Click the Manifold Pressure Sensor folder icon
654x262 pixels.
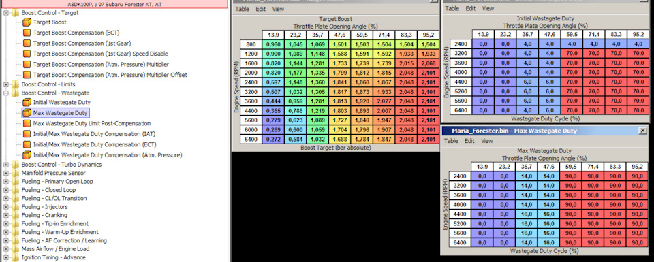point(16,173)
